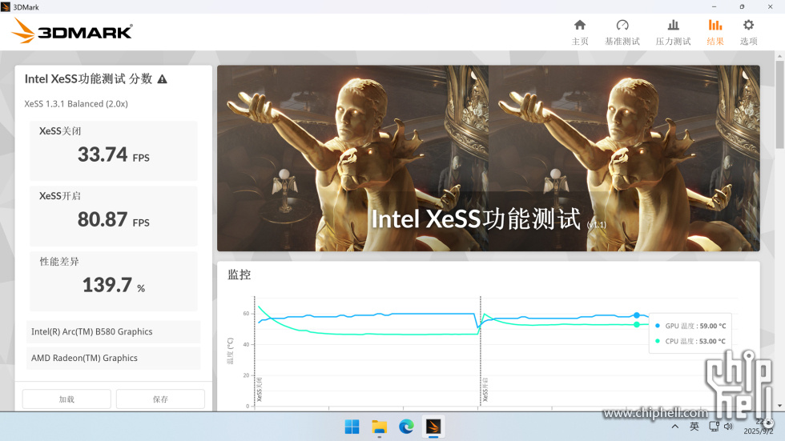The height and width of the screenshot is (441, 785).
Task: Open the 选项 options tab
Action: [x=748, y=32]
